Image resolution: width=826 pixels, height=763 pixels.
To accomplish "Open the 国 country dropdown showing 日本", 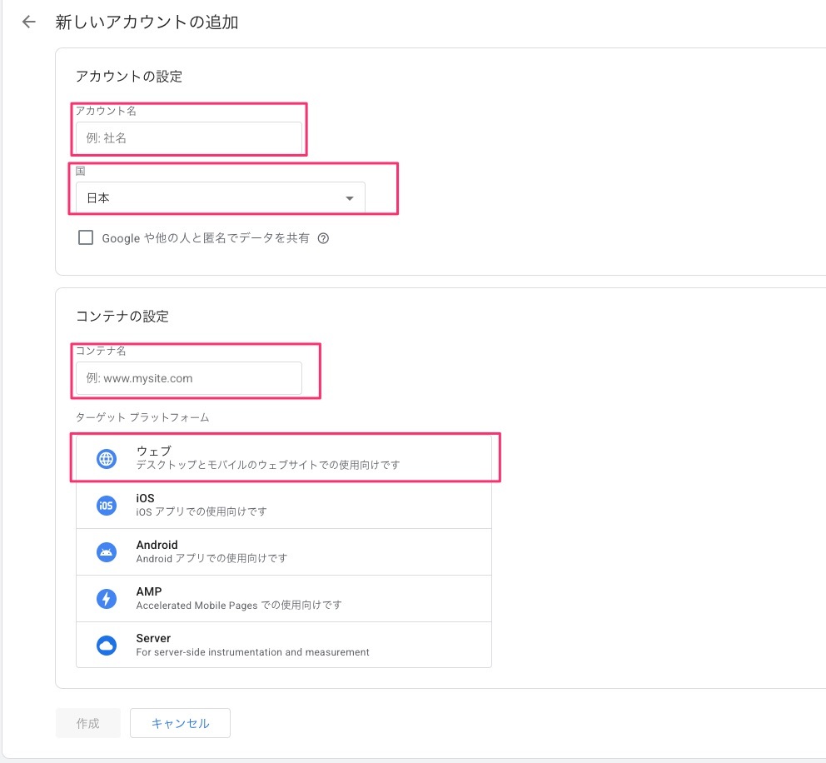I will pos(219,197).
